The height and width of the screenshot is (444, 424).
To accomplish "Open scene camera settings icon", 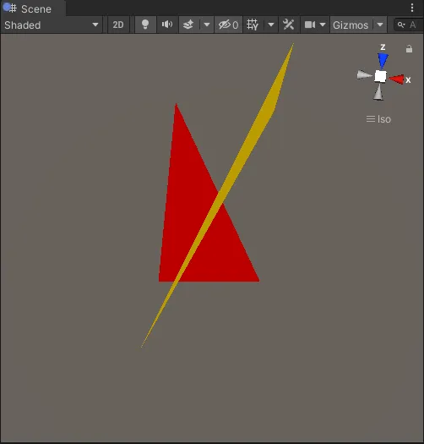I will pos(310,25).
